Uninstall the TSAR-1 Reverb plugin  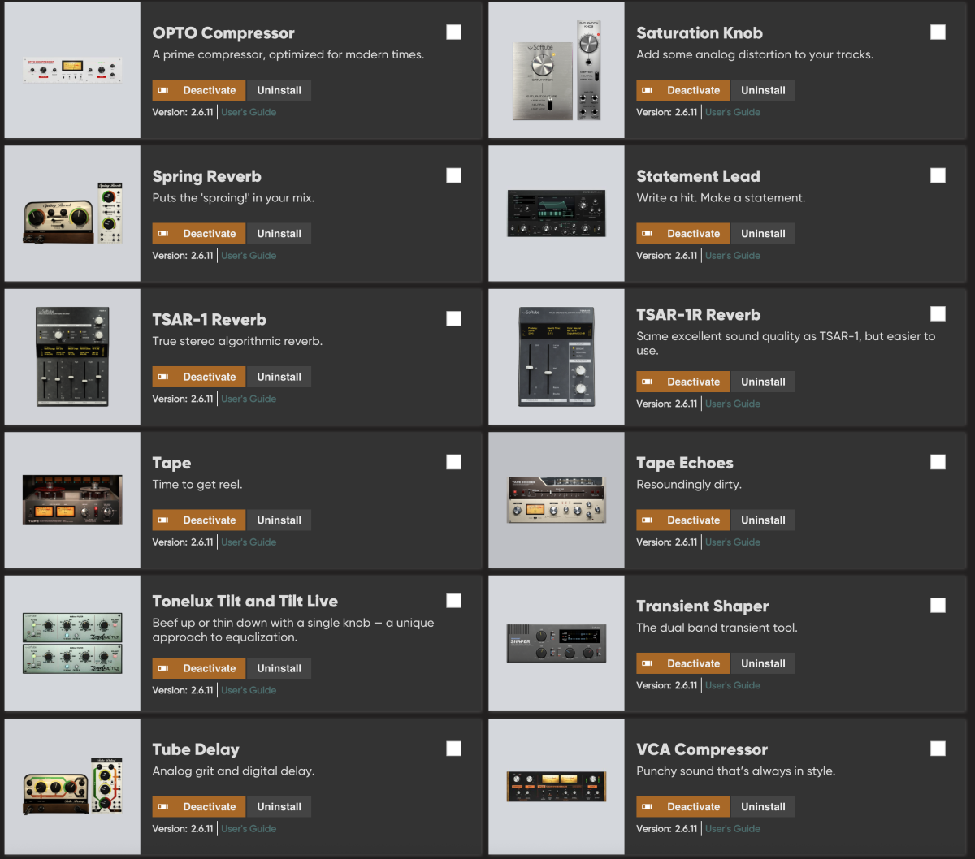click(279, 377)
